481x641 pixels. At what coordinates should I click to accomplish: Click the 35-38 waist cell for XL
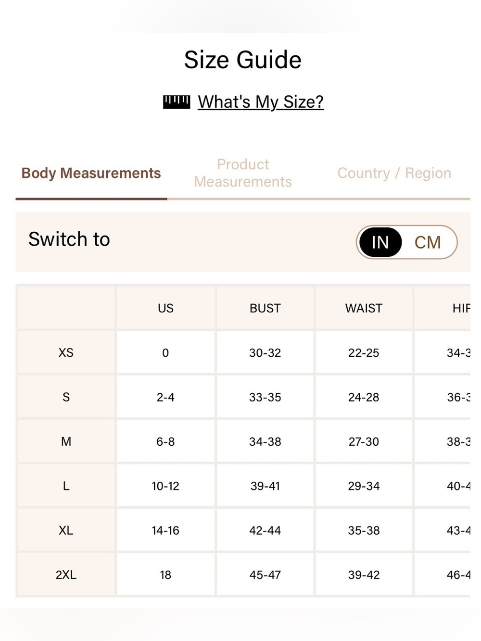click(x=364, y=530)
